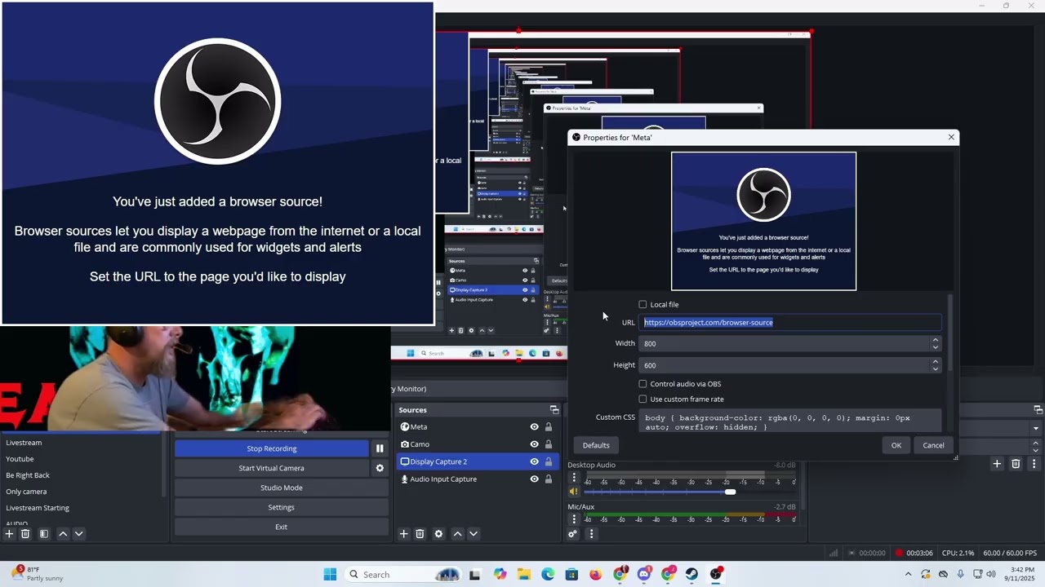Open Windows Start menu
Screen dimensions: 1045x587
(x=330, y=574)
